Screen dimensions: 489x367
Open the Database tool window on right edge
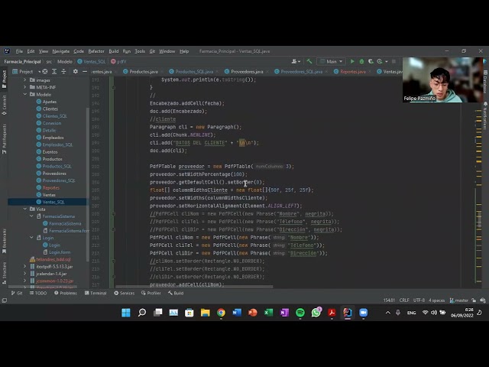[485, 82]
